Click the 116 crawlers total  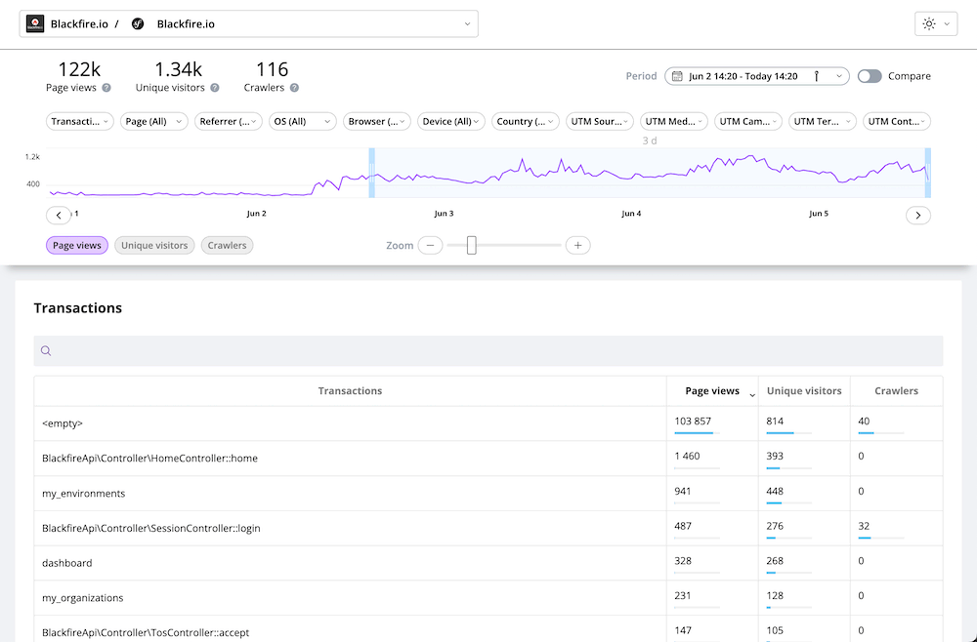pyautogui.click(x=272, y=69)
